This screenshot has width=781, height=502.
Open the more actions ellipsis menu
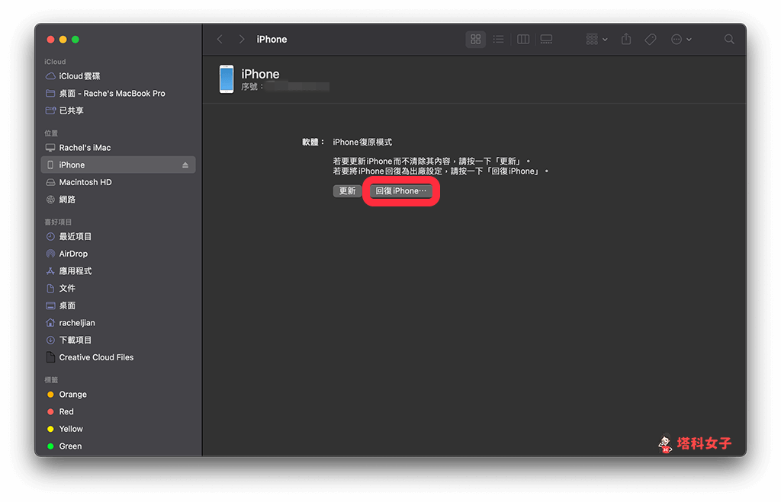681,40
